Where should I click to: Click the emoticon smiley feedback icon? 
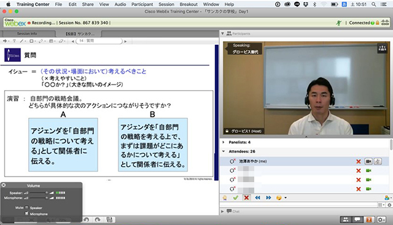point(279,198)
